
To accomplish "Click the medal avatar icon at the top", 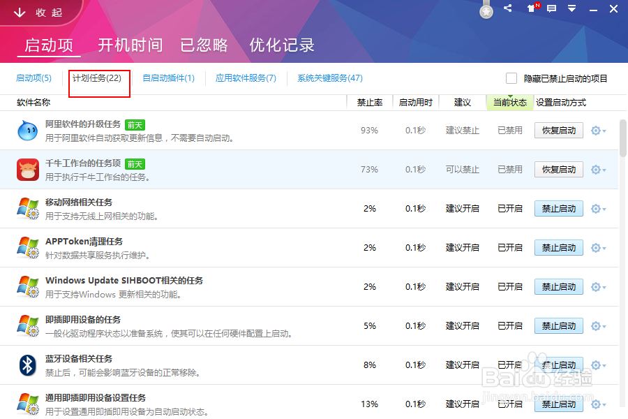I will pos(486,10).
